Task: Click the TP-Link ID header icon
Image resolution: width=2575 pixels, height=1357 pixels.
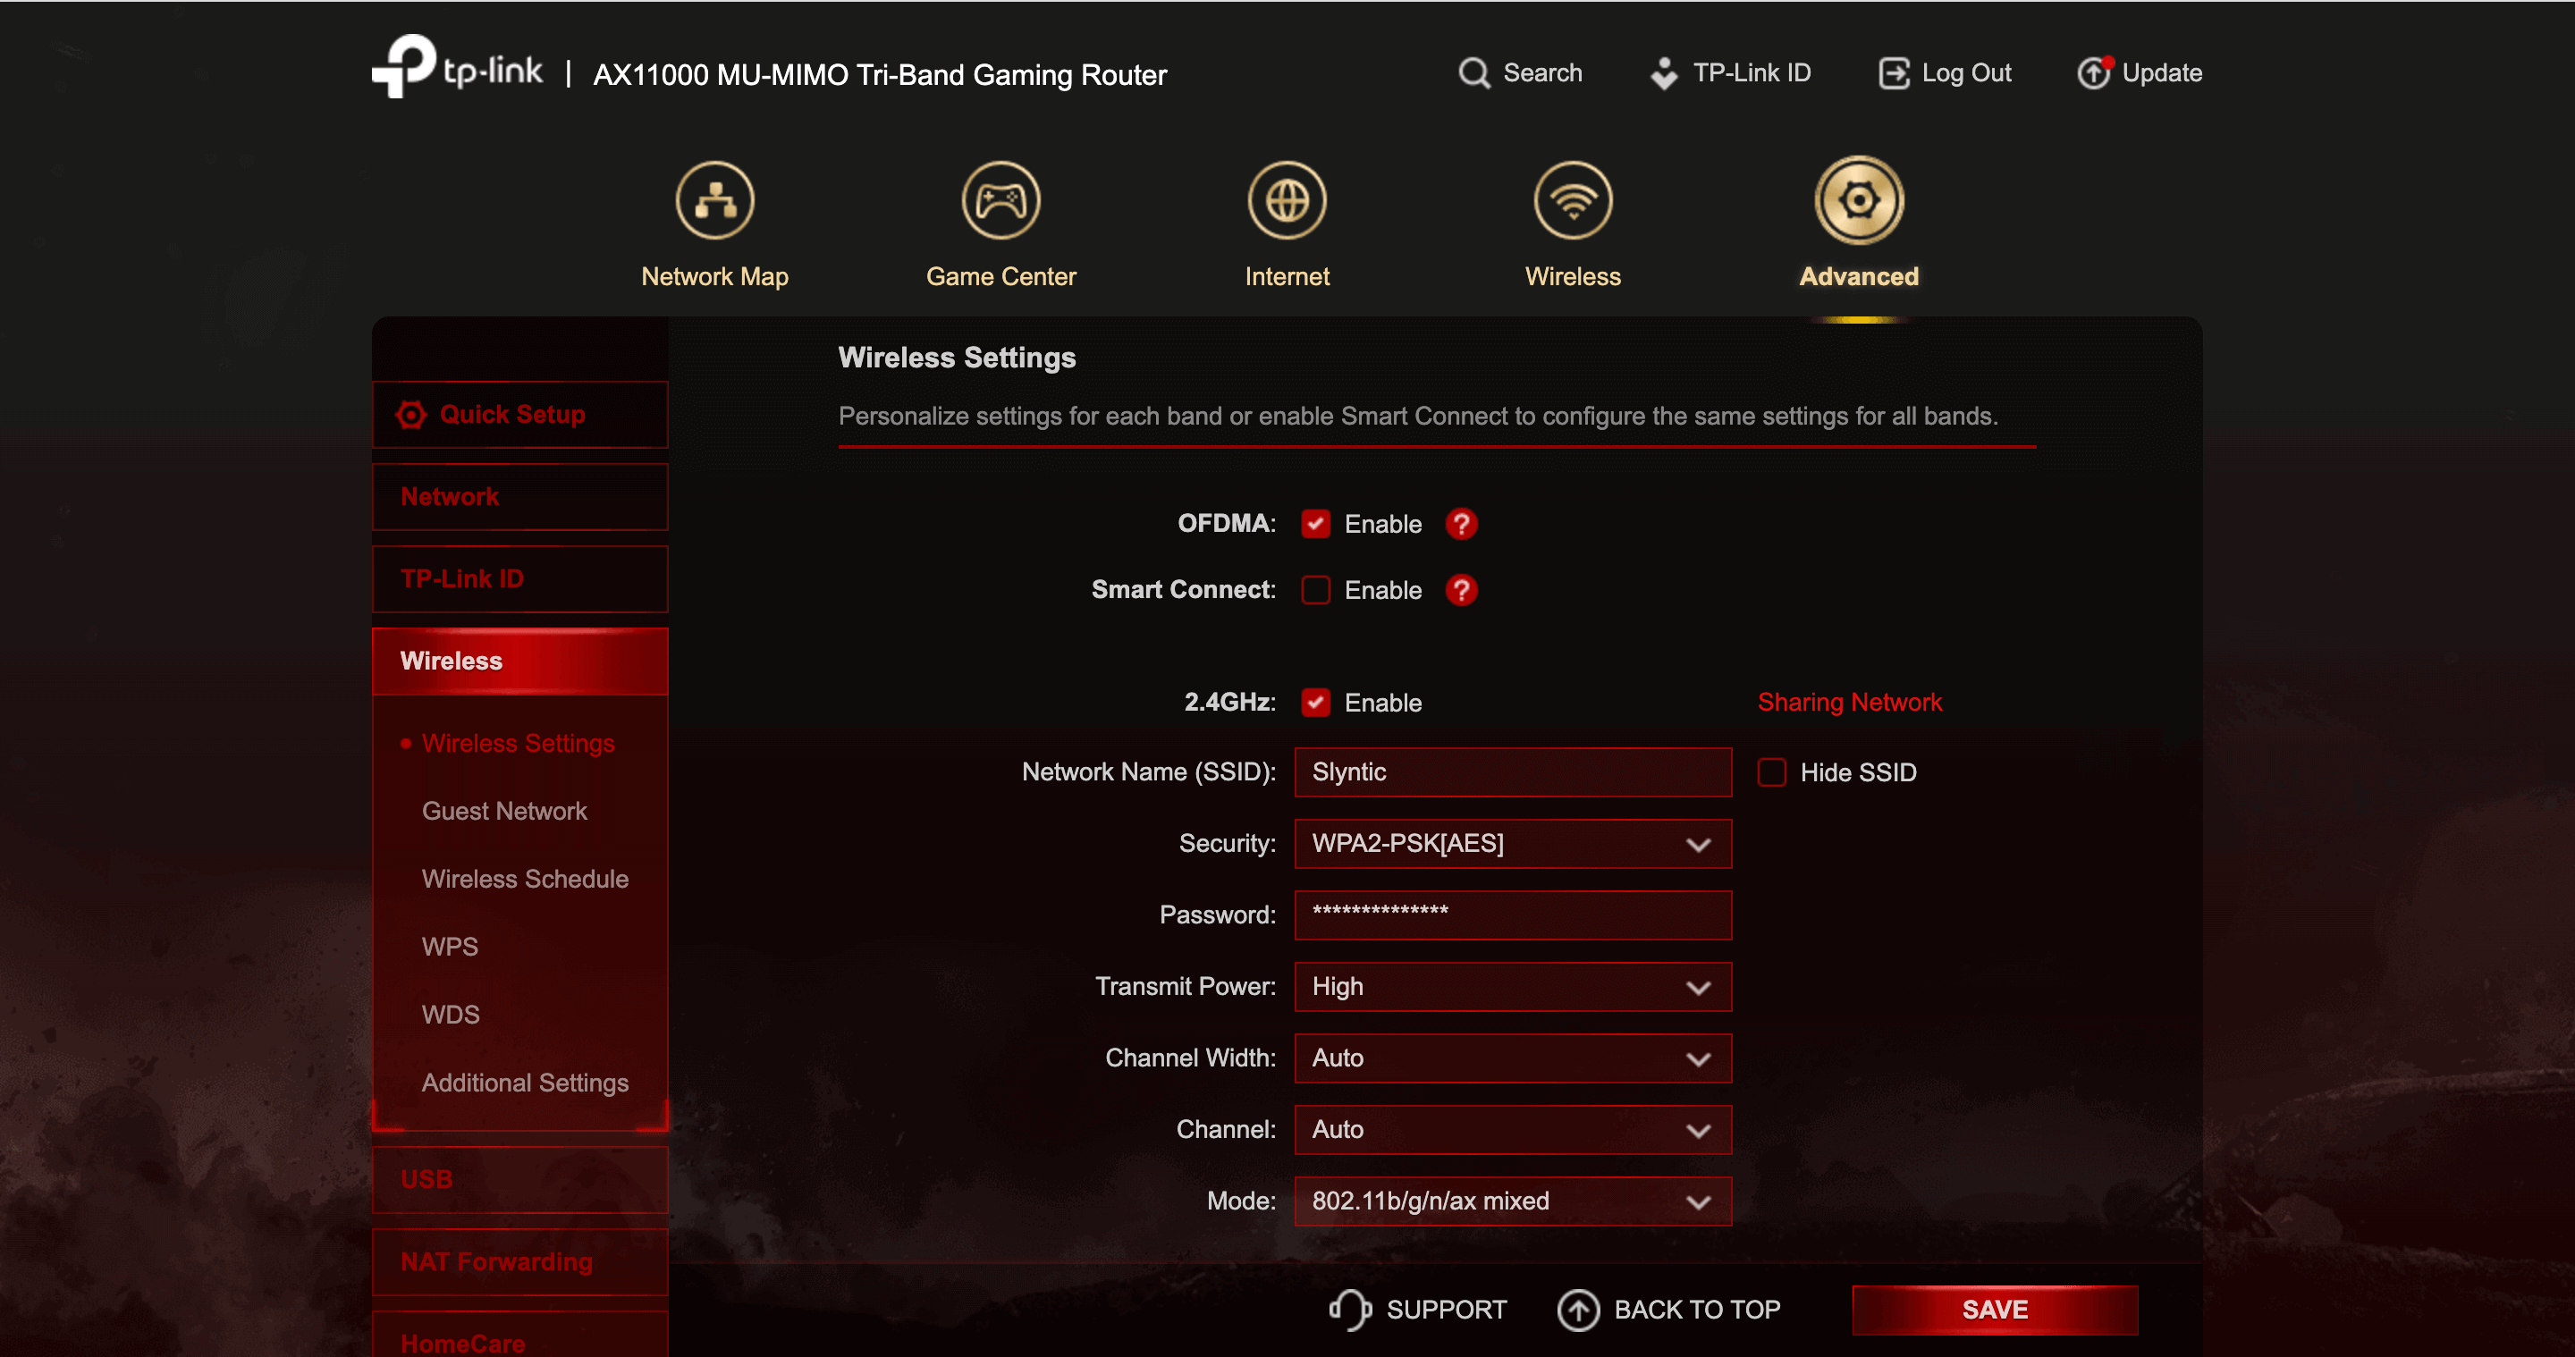Action: 1664,73
